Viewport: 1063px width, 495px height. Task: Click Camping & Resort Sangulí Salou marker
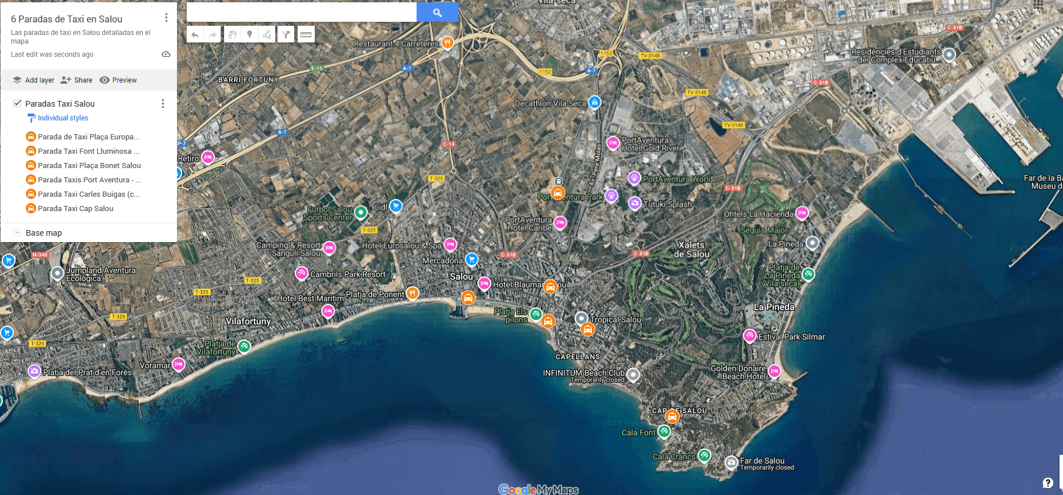[x=329, y=248]
